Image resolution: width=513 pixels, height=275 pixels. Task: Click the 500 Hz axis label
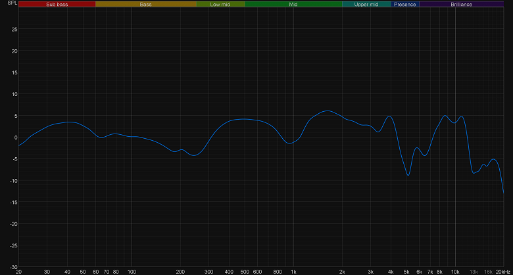[245, 272]
